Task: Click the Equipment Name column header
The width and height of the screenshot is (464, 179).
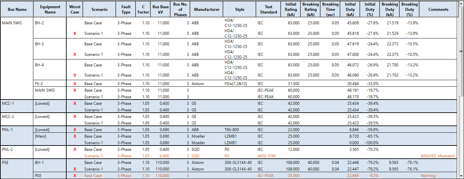Action: tap(50, 10)
